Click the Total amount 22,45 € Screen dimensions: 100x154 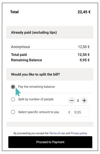coord(84,12)
